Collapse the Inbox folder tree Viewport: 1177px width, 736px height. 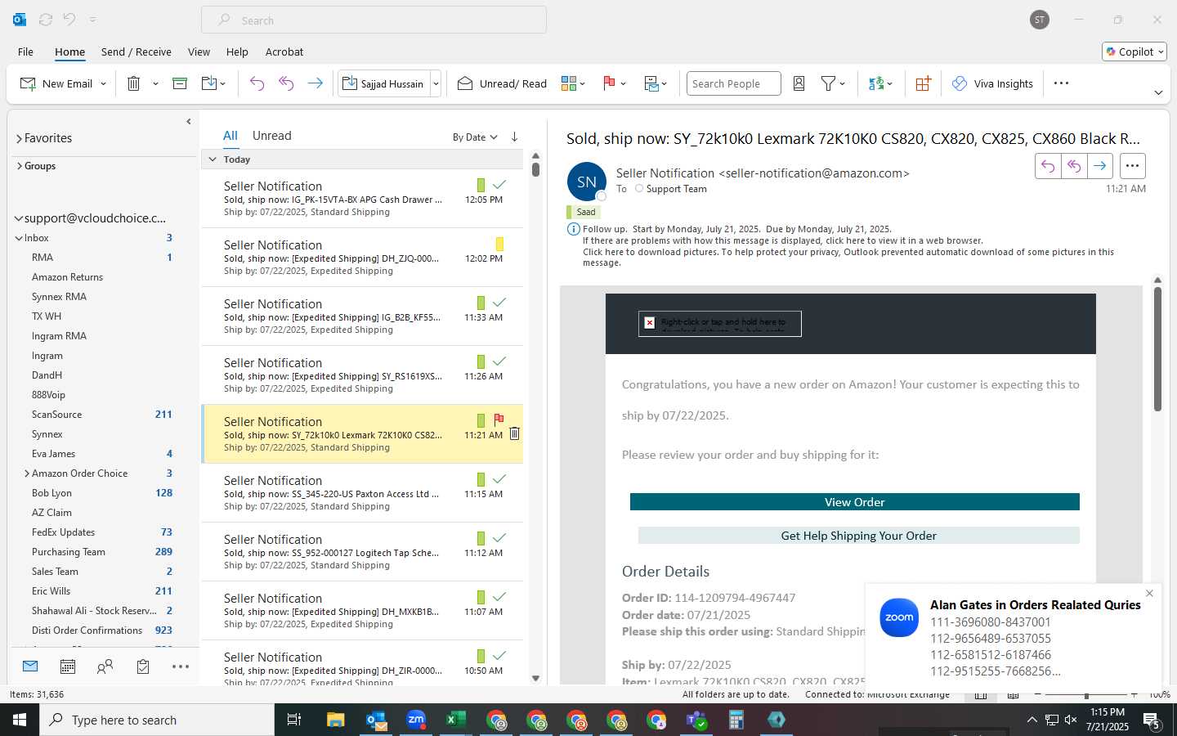click(19, 238)
